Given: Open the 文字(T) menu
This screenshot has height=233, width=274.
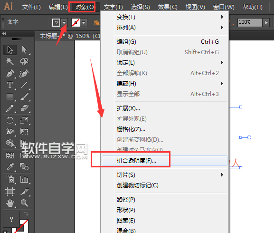Looking at the screenshot, I should click(x=113, y=7).
